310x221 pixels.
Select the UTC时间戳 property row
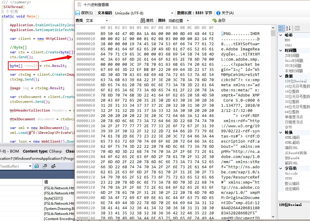coord(296,66)
